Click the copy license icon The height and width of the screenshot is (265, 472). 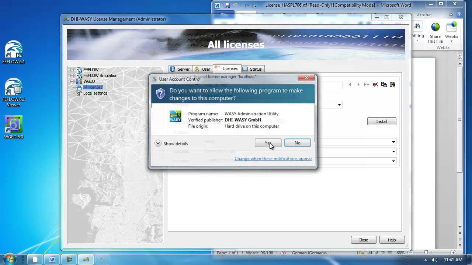[x=384, y=85]
